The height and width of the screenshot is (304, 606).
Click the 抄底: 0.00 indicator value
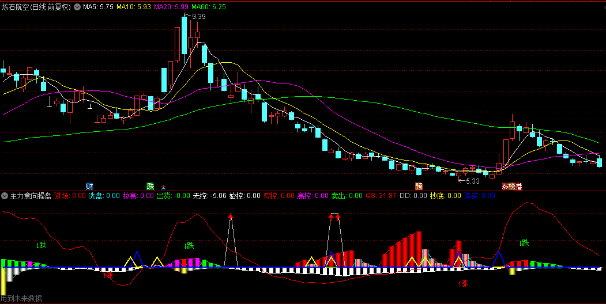pyautogui.click(x=446, y=196)
